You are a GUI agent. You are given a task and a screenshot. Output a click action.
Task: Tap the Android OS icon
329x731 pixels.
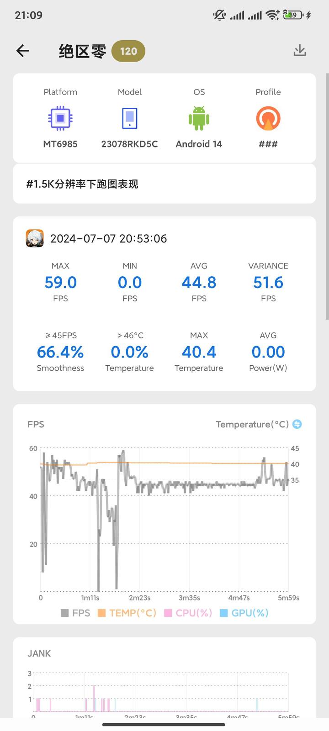pyautogui.click(x=199, y=119)
